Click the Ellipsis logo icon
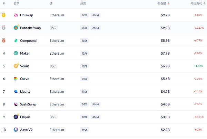 coord(16,117)
